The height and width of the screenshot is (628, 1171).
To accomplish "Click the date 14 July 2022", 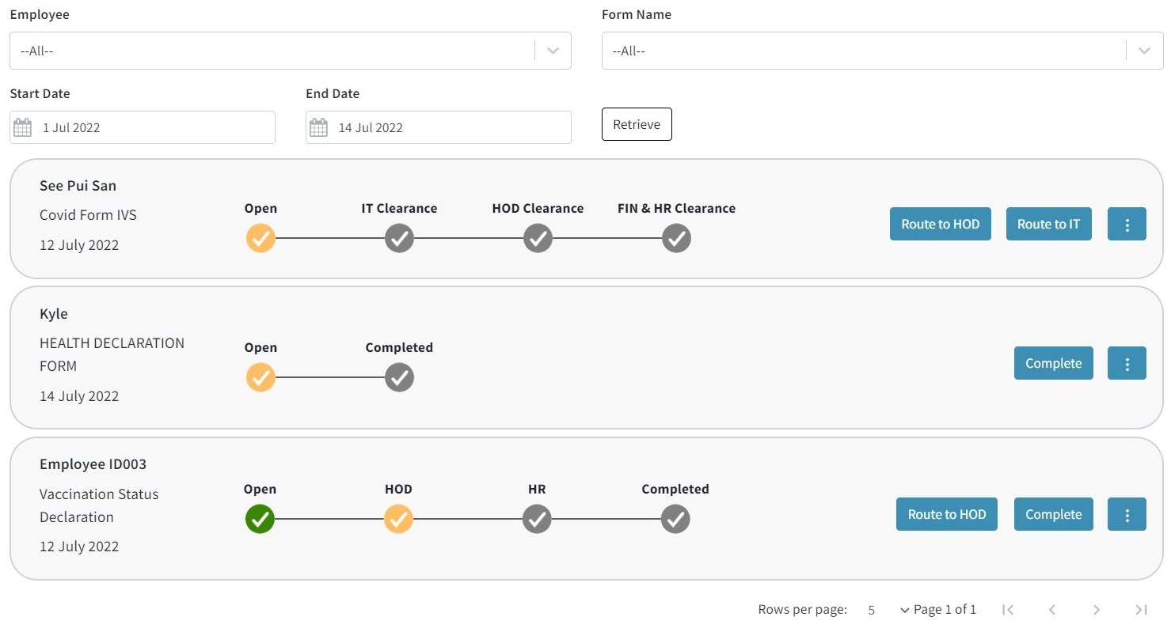I will click(79, 396).
